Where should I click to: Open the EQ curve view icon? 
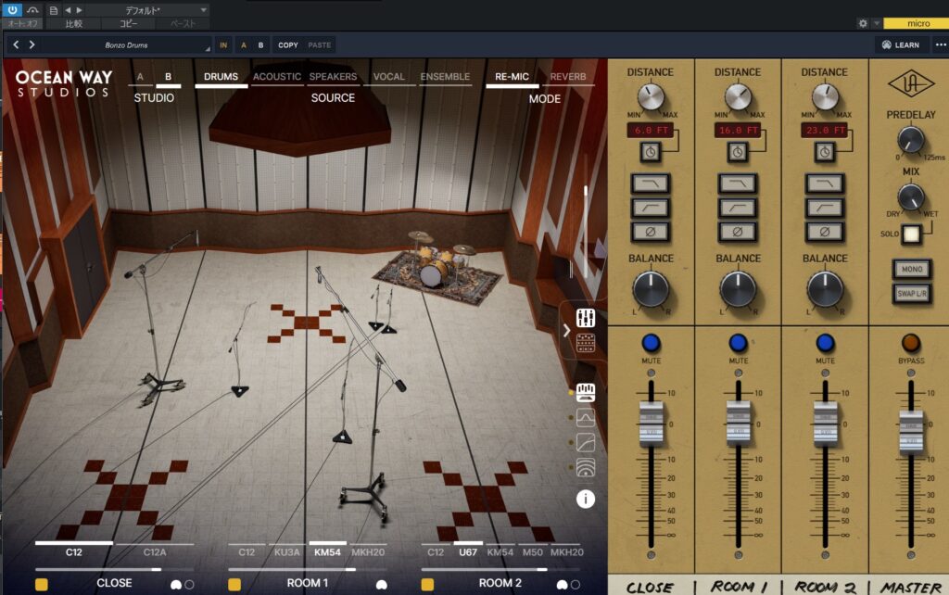click(x=585, y=418)
